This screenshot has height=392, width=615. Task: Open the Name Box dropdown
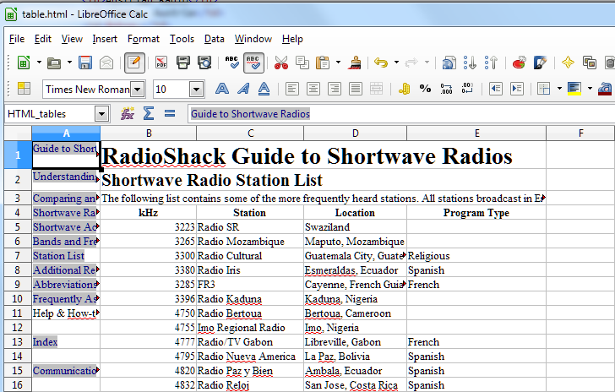tap(101, 114)
